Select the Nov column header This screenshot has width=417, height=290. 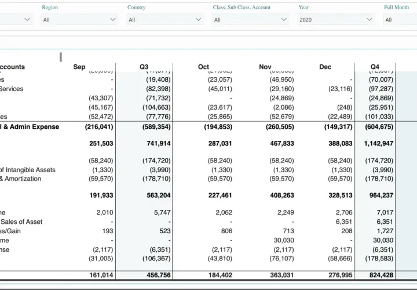click(x=265, y=67)
